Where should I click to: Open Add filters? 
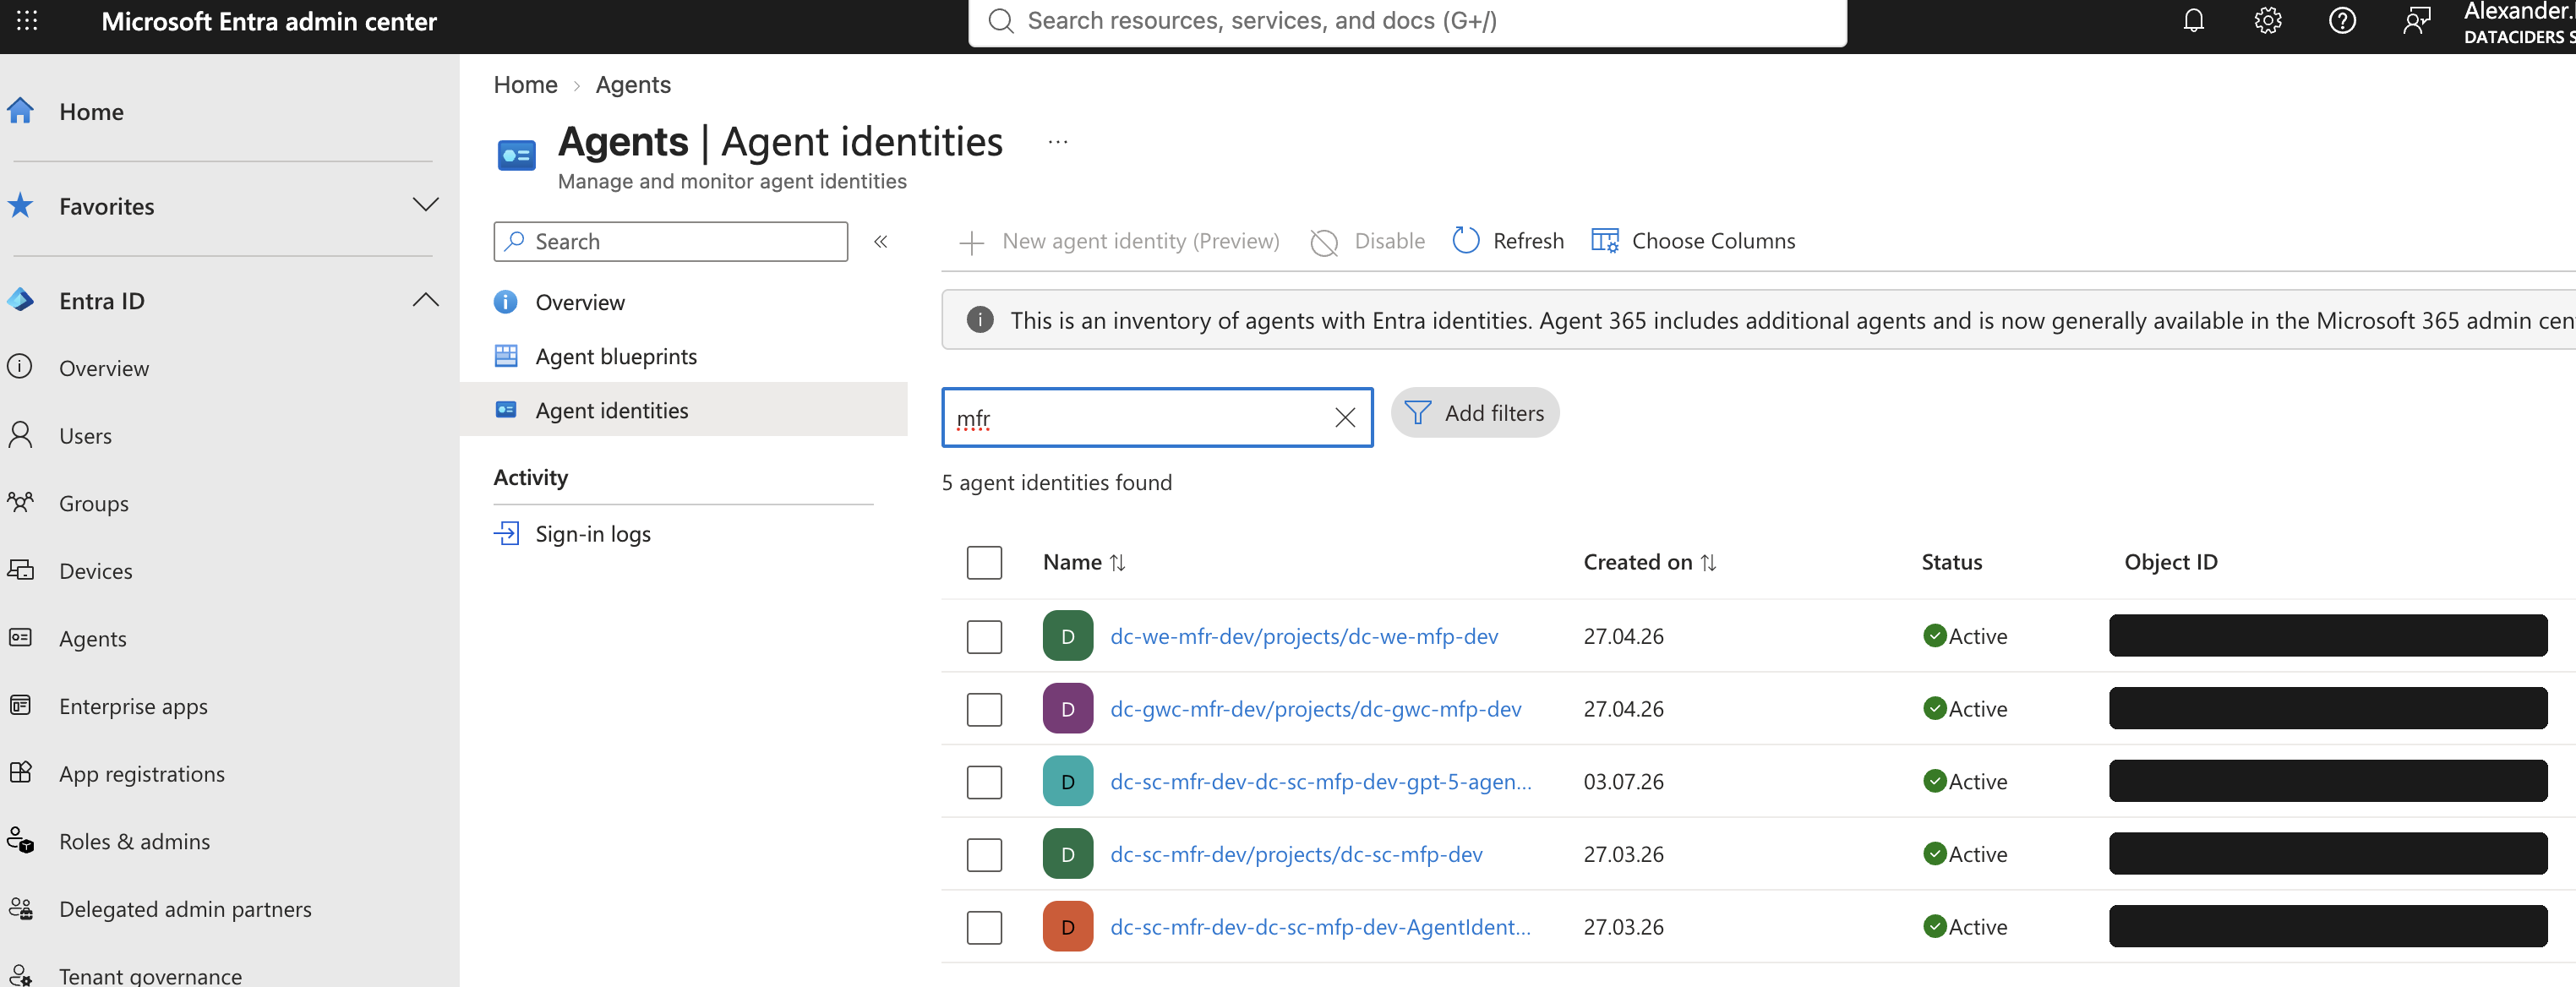point(1474,413)
